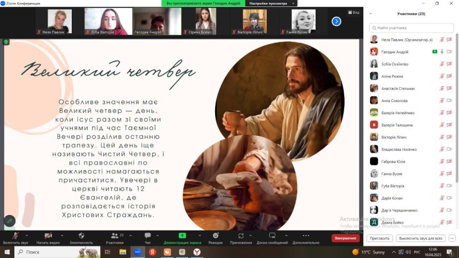
Task: Click camera-off icon for Валерія Талошина
Action: (449, 125)
